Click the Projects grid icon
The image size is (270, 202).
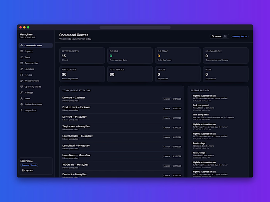[22, 51]
